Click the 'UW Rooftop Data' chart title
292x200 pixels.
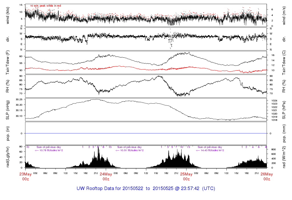tap(146, 189)
